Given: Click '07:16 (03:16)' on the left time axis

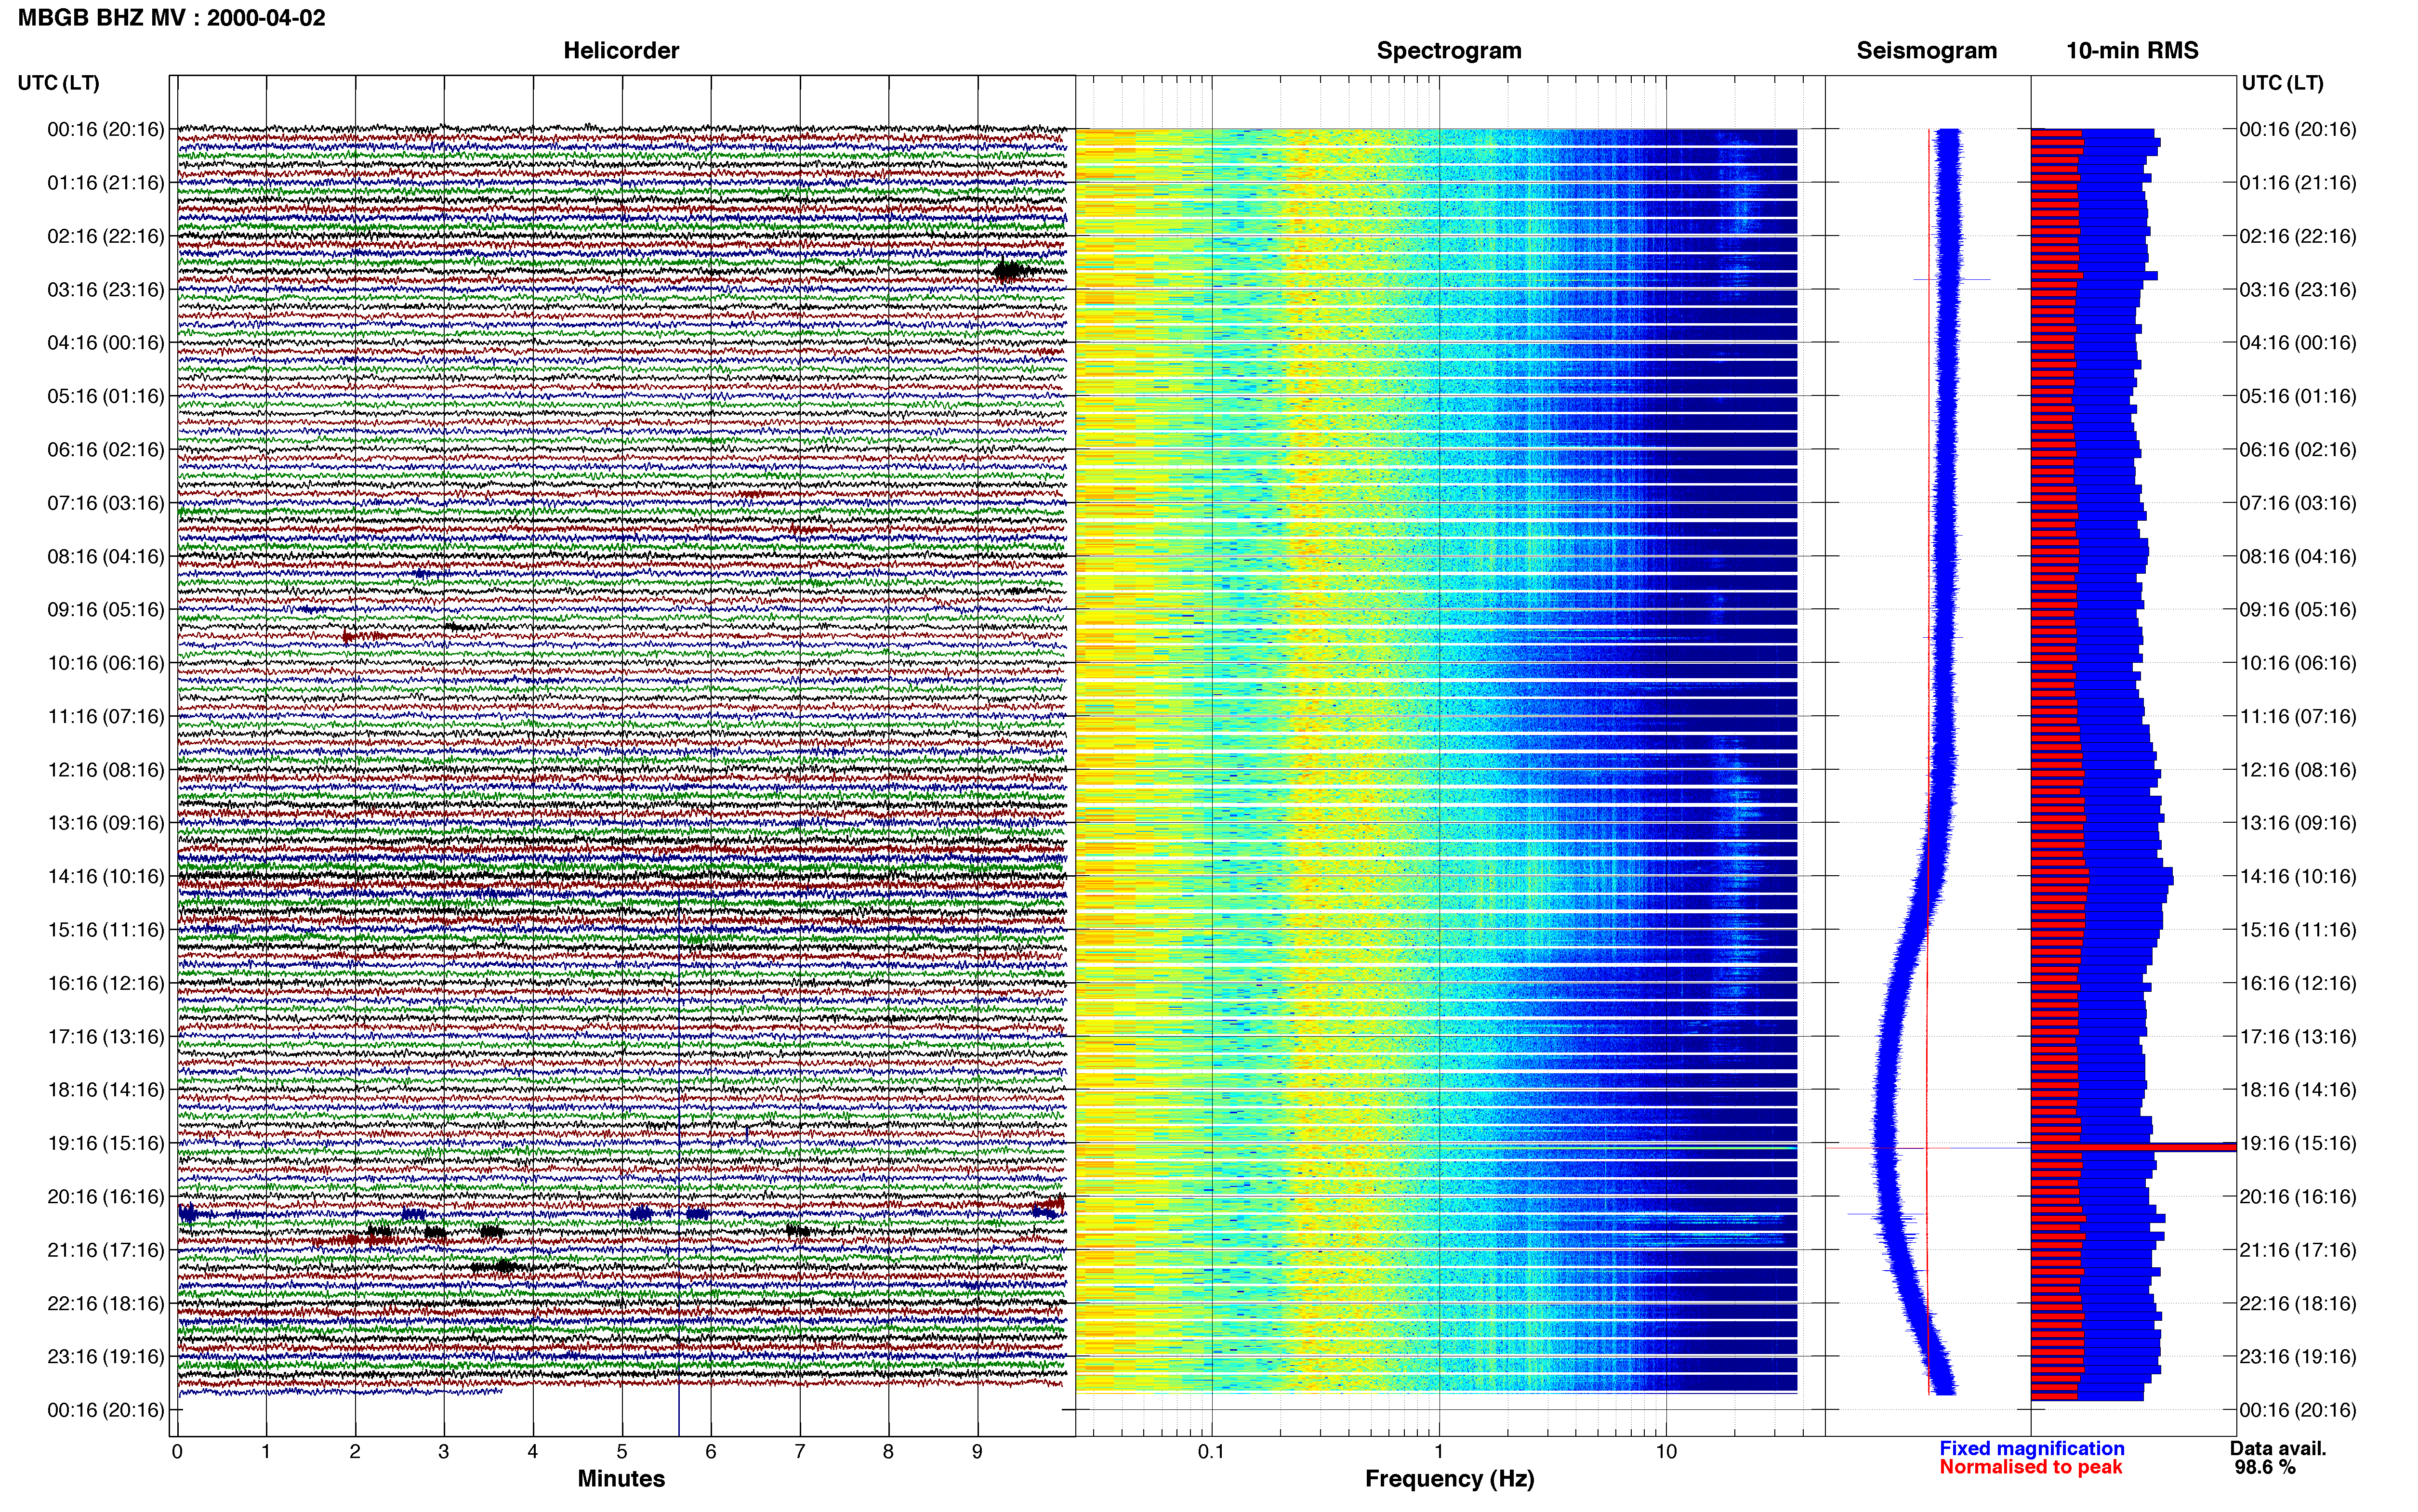Looking at the screenshot, I should [106, 503].
